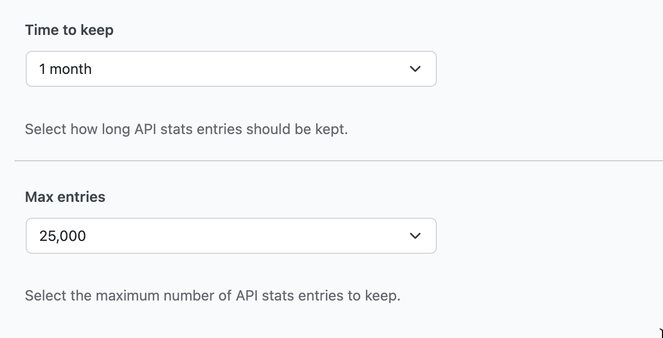Click the Time to keep heading
Screen dimensions: 663x338
tap(69, 30)
